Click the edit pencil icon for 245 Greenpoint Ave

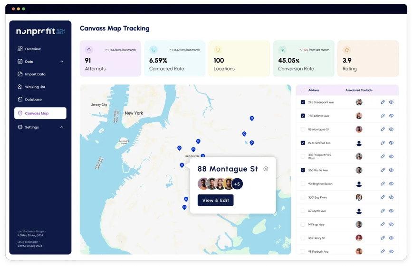click(x=383, y=102)
